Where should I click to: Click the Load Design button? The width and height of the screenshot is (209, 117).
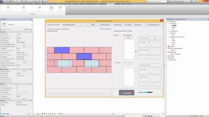(x=137, y=25)
